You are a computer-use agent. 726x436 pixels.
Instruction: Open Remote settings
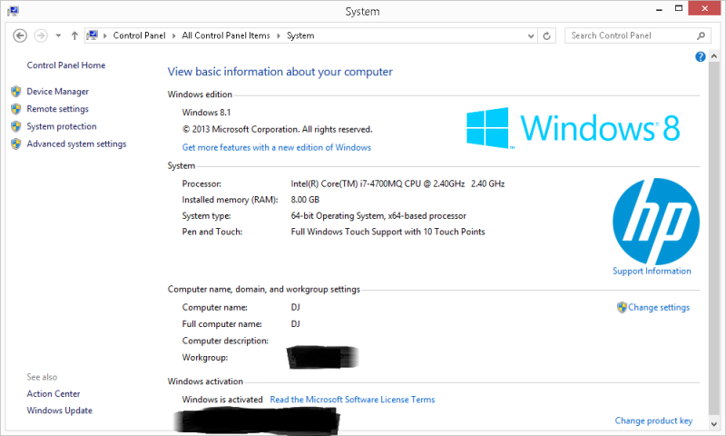pos(57,109)
